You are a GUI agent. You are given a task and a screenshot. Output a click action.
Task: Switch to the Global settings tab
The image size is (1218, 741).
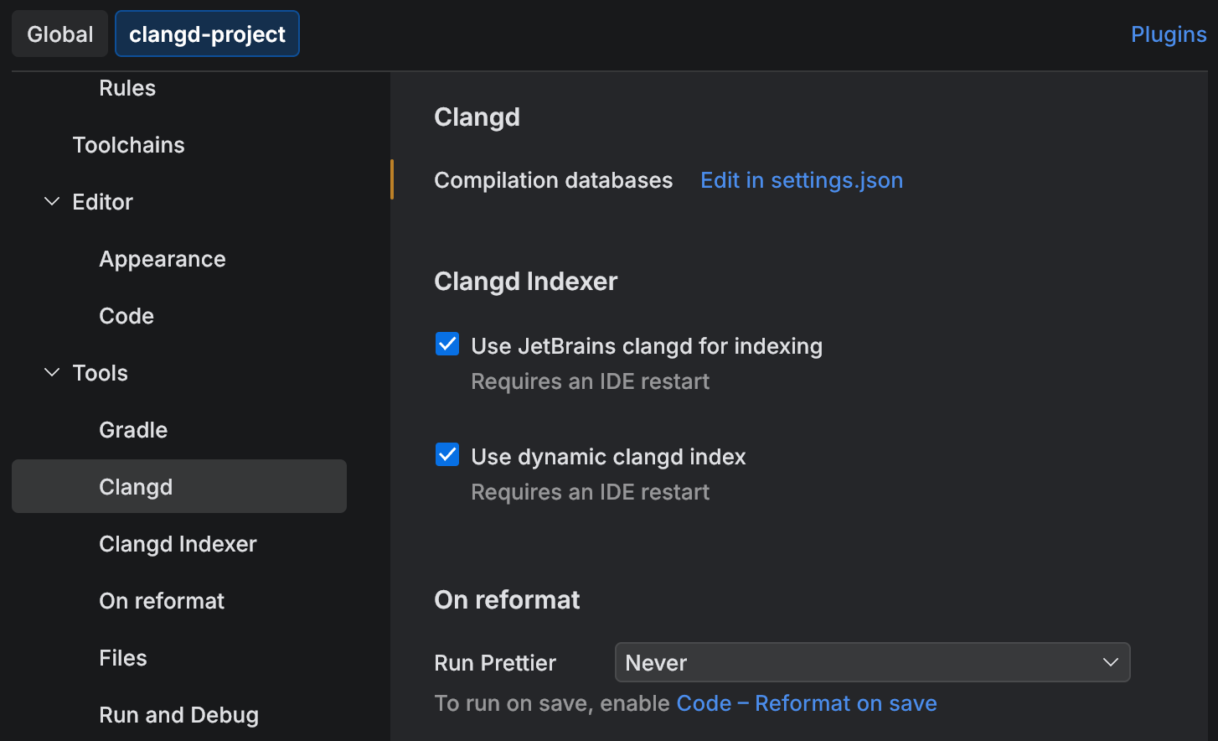click(59, 34)
